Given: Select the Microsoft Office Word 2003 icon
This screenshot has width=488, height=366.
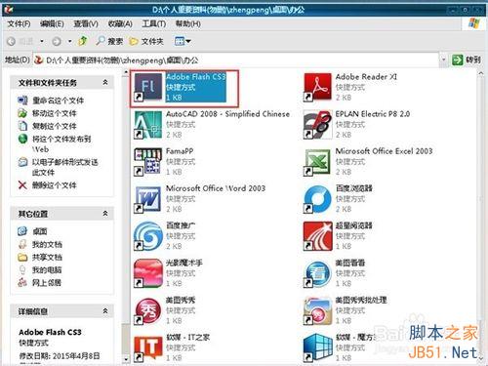Looking at the screenshot, I should (x=148, y=199).
